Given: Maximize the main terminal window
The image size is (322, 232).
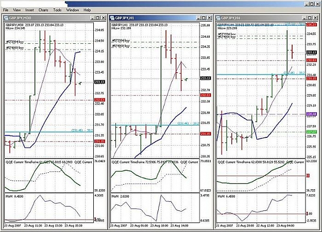Looking at the screenshot, I should 312,4.
